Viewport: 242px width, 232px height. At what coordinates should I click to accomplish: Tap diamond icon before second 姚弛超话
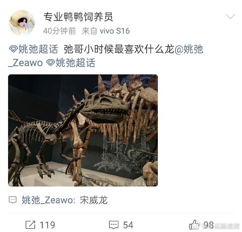[x=51, y=63]
